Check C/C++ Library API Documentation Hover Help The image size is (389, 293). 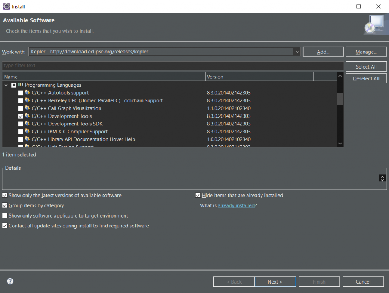[x=21, y=139]
